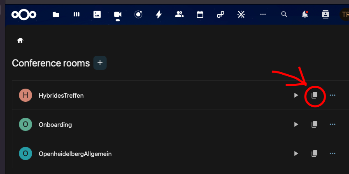Expand the top bar overflow apps menu

click(x=263, y=15)
